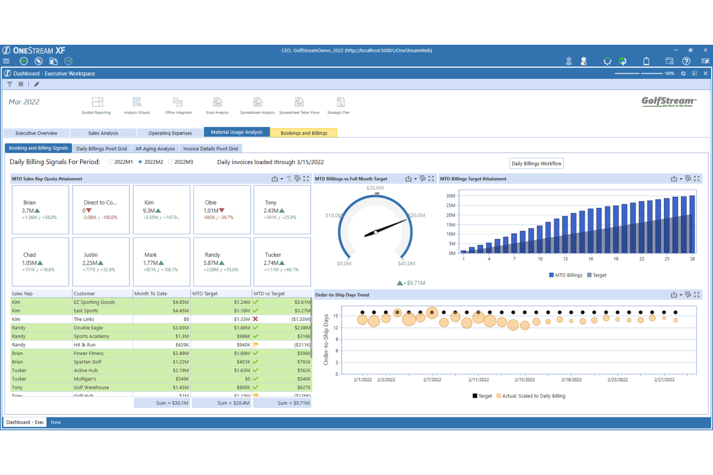Open AR Aging Analysis tab
The height and width of the screenshot is (475, 713).
click(x=155, y=149)
